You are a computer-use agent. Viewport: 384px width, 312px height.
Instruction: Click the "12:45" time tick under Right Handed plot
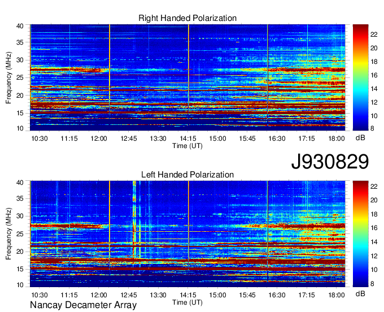coord(129,138)
